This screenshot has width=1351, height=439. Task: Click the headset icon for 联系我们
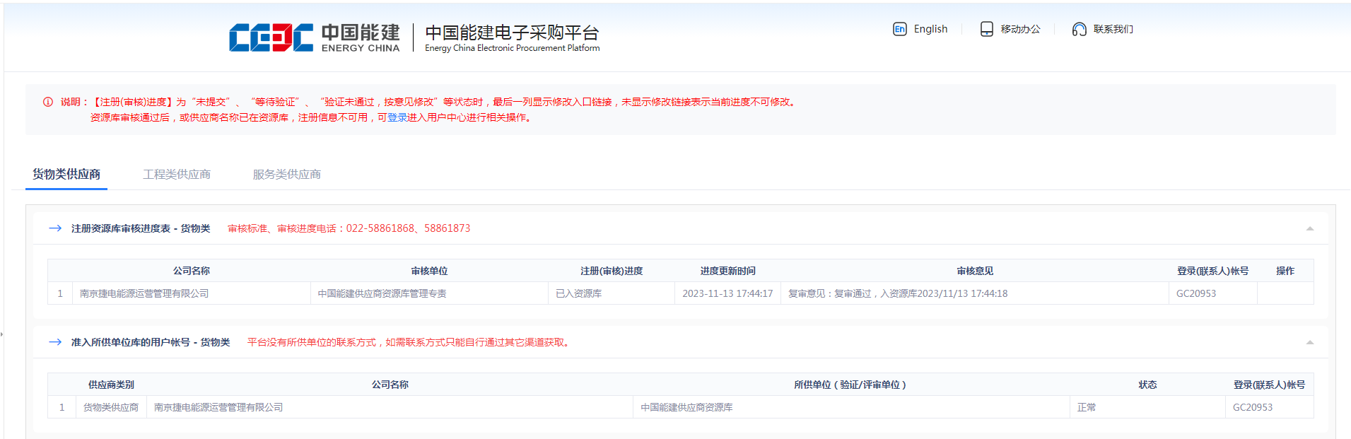click(x=1079, y=29)
